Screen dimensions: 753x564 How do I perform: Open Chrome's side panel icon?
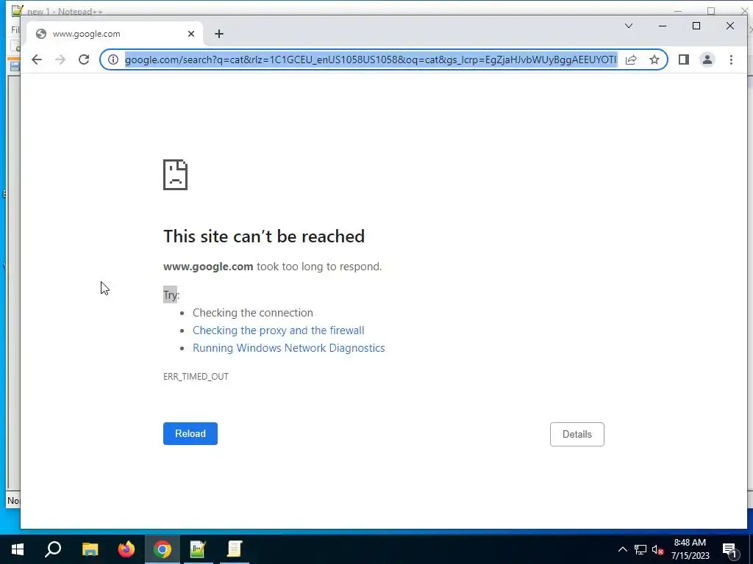tap(684, 59)
